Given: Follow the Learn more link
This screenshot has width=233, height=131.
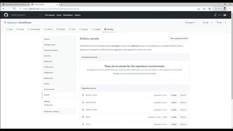Looking at the screenshot, I should [147, 49].
